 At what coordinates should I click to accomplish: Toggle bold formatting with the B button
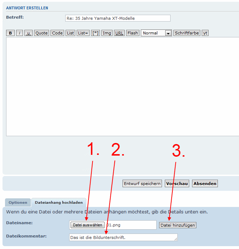click(10, 33)
